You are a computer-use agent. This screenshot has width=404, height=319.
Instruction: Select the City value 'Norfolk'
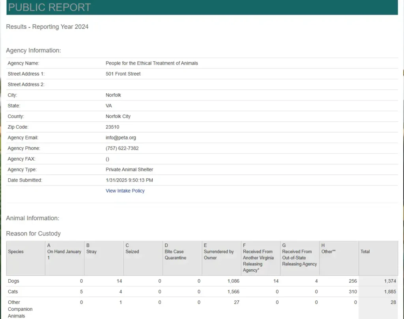tap(113, 95)
